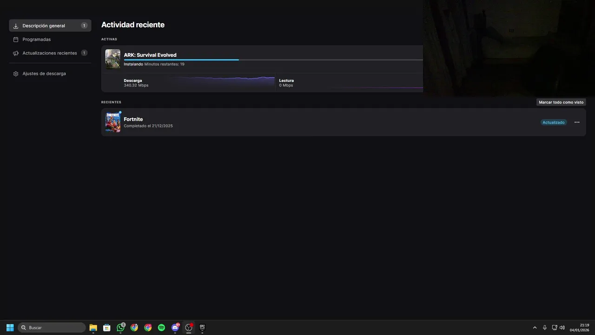Viewport: 595px width, 335px height.
Task: Click the ACTIVAS section label
Action: coord(109,39)
